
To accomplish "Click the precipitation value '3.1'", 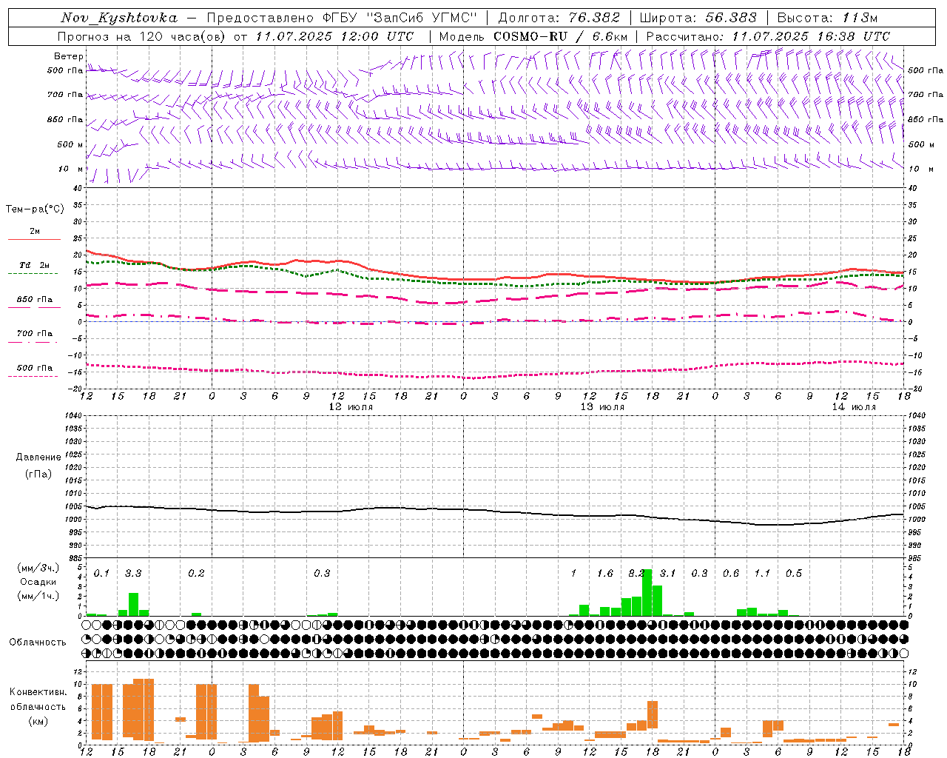I will [668, 573].
